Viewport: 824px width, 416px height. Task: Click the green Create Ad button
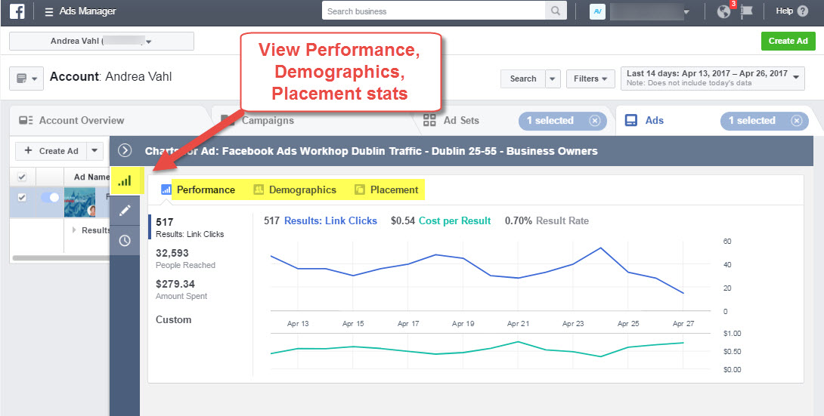click(x=788, y=41)
